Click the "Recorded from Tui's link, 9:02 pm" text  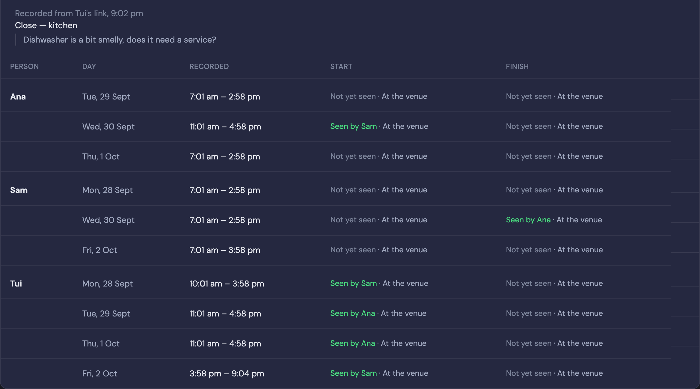click(x=79, y=13)
